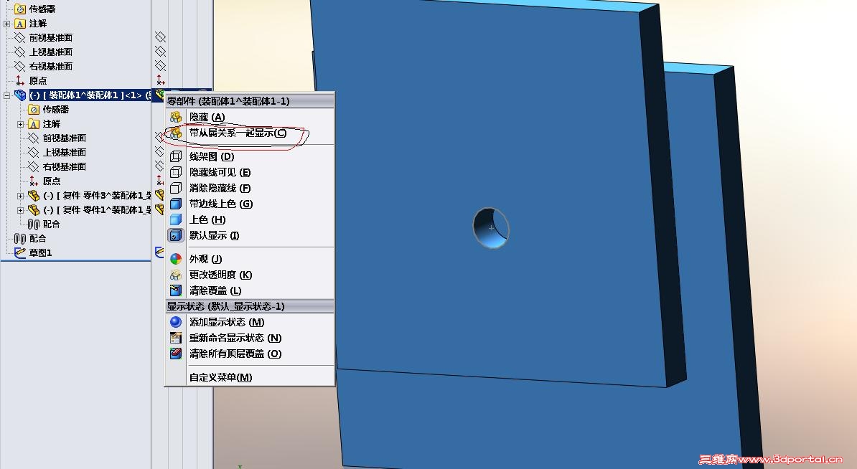
Task: Toggle display-pane visibility for top 前视基准面
Action: click(x=160, y=37)
